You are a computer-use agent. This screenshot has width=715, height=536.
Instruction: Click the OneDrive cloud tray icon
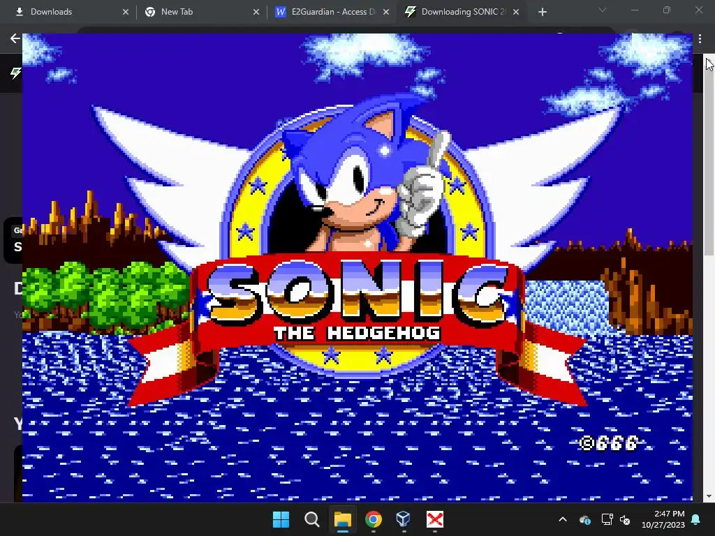pos(585,519)
